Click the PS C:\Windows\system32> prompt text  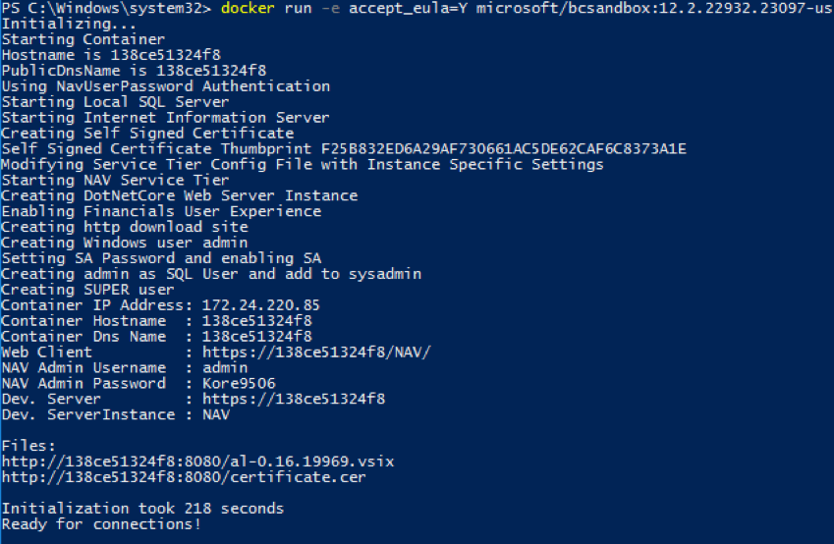point(106,9)
